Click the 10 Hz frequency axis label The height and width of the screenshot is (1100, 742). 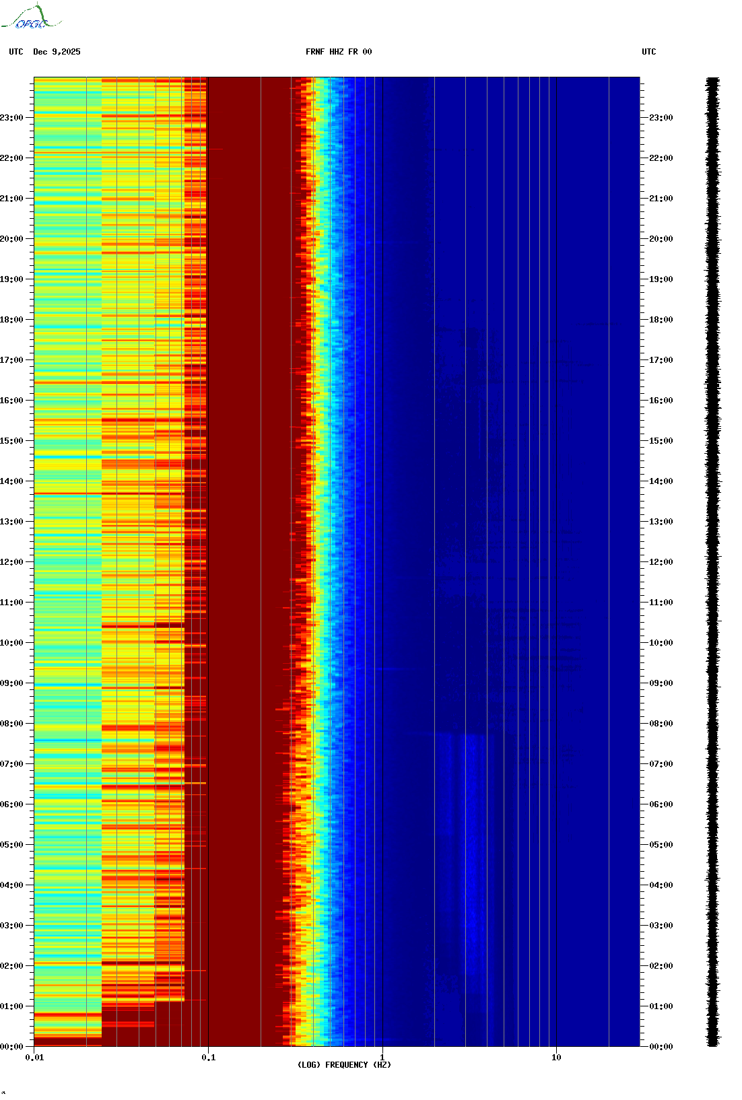(x=556, y=1058)
